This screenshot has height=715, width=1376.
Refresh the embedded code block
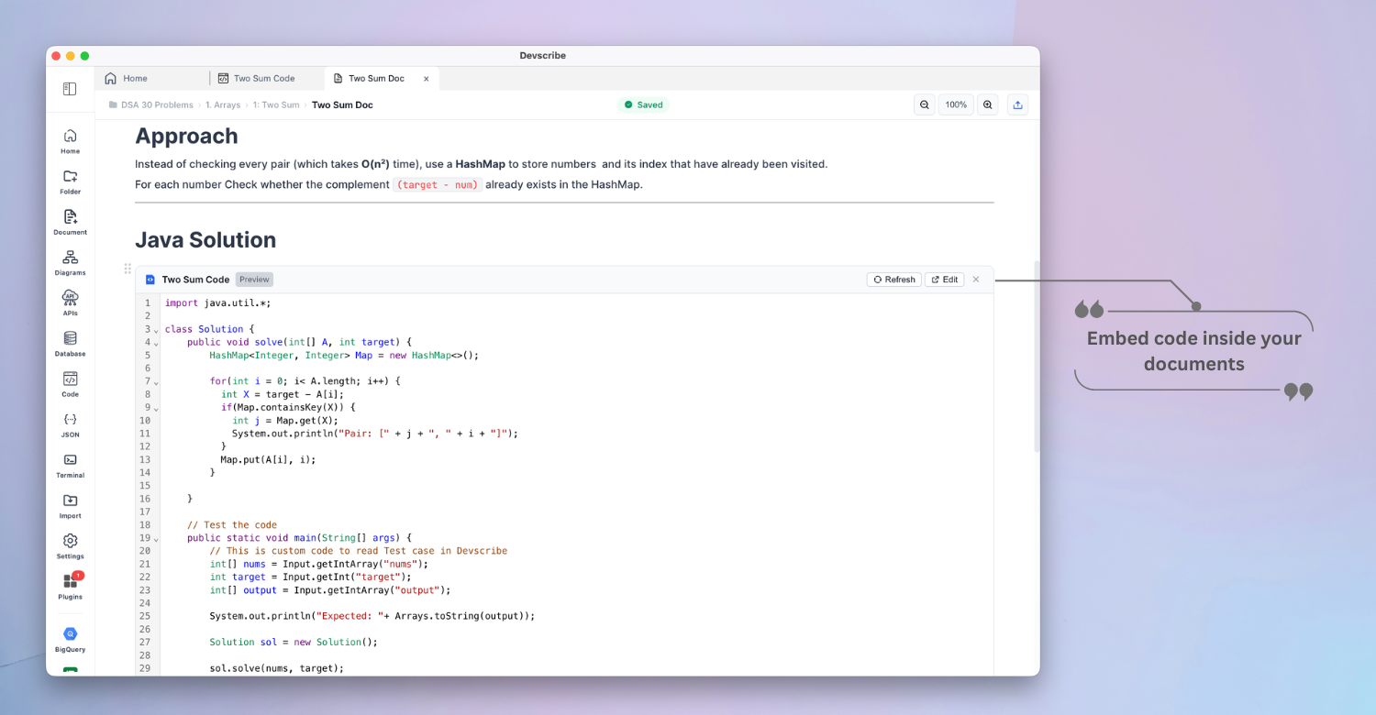(894, 280)
